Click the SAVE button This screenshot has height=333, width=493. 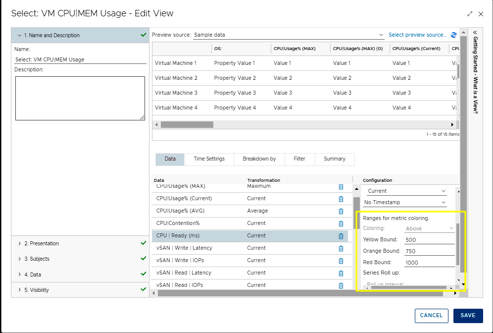point(468,316)
